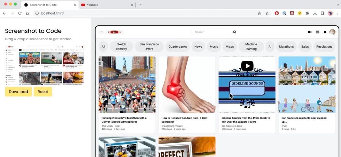
Task: Select the Music filter chip
Action: click(214, 46)
